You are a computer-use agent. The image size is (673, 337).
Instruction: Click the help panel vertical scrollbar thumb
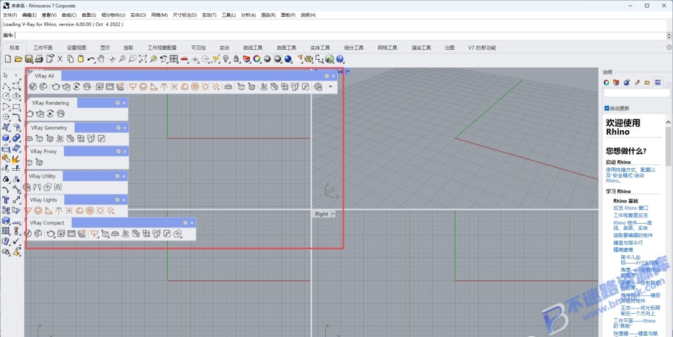669,146
